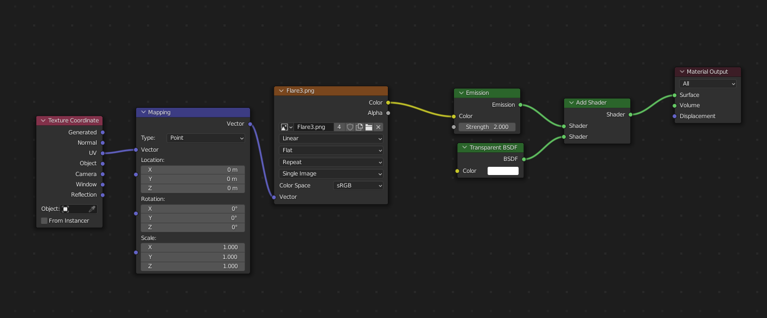767x318 pixels.
Task: Collapse the Mapping node
Action: pyautogui.click(x=143, y=113)
